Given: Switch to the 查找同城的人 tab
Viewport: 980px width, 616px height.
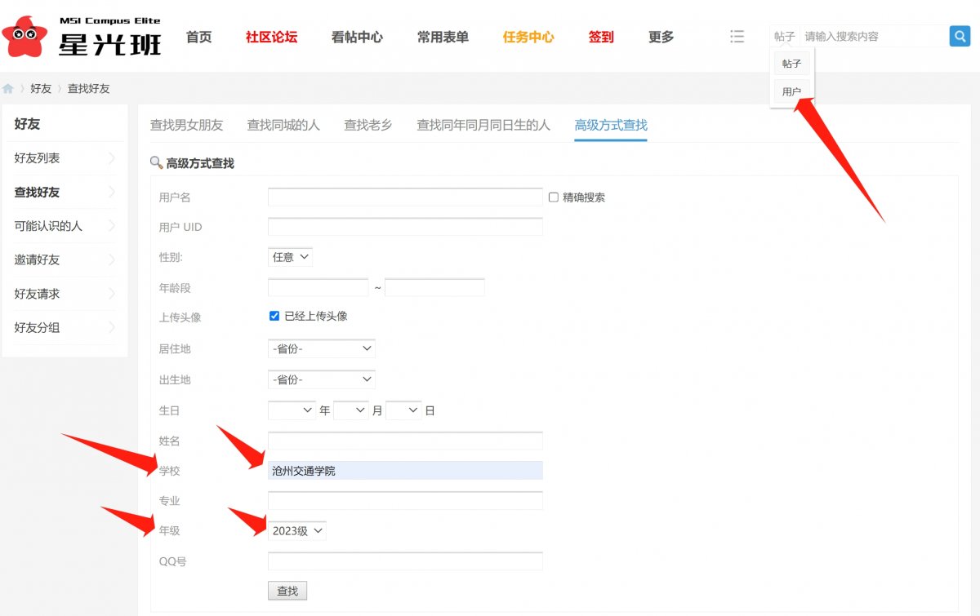Looking at the screenshot, I should pyautogui.click(x=283, y=125).
